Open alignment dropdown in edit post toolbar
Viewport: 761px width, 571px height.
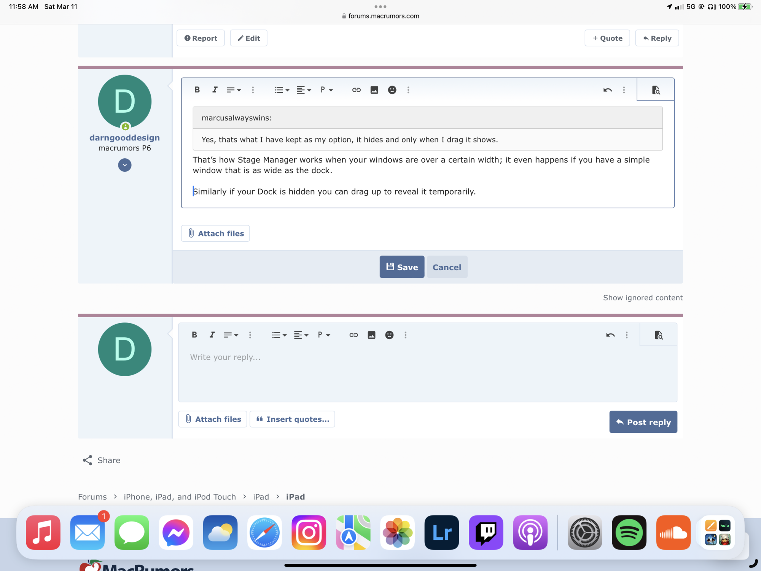click(304, 90)
